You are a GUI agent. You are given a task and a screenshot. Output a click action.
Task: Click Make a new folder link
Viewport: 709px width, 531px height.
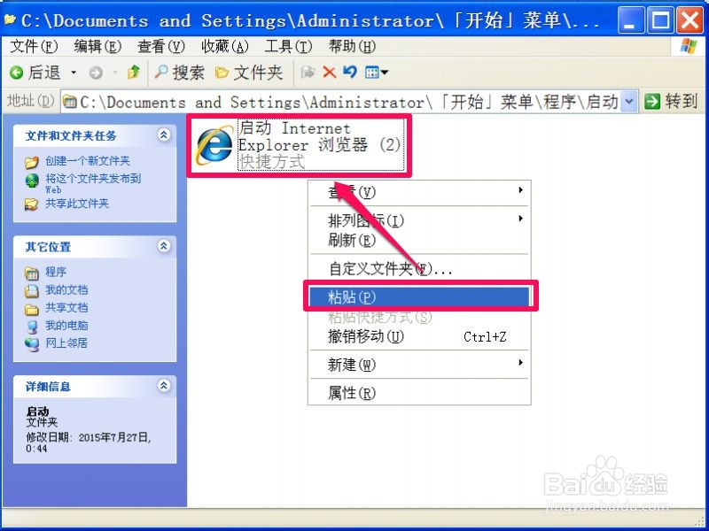pos(87,161)
